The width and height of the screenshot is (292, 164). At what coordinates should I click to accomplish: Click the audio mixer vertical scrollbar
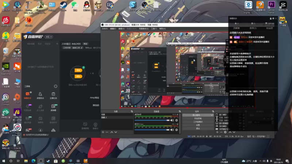180,123
